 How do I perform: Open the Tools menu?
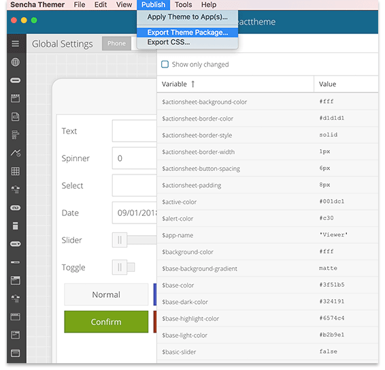pyautogui.click(x=184, y=5)
